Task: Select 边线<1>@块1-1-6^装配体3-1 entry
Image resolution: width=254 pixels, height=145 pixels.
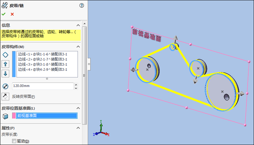Action: click(x=43, y=54)
